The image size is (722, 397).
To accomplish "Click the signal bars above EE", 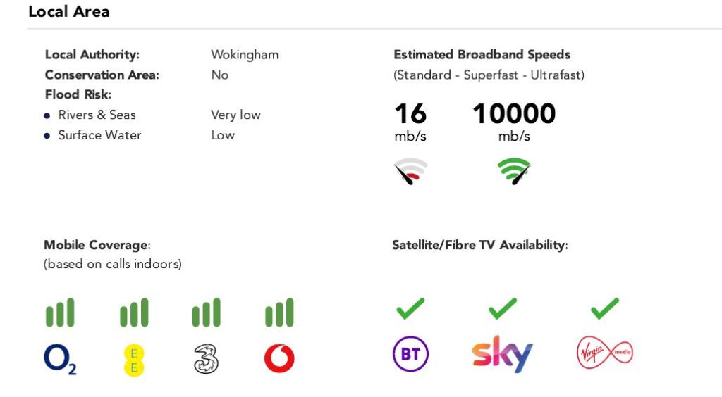I will tap(134, 313).
